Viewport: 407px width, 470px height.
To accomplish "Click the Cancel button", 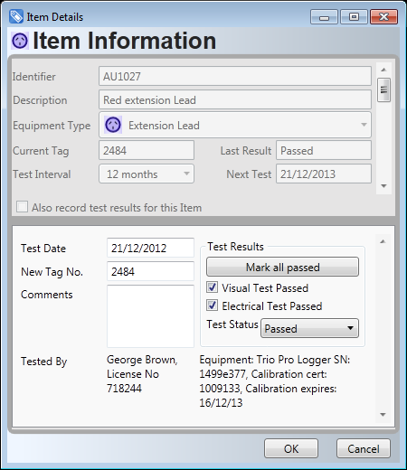I will click(364, 448).
